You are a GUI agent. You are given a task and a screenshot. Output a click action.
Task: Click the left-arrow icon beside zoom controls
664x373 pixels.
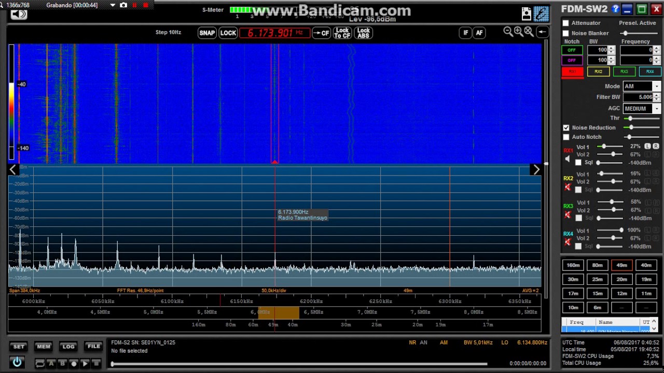pyautogui.click(x=542, y=32)
